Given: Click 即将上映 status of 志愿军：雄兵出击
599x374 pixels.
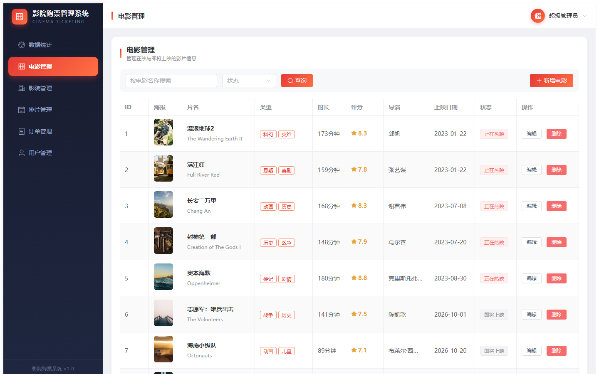Looking at the screenshot, I should pyautogui.click(x=494, y=315).
